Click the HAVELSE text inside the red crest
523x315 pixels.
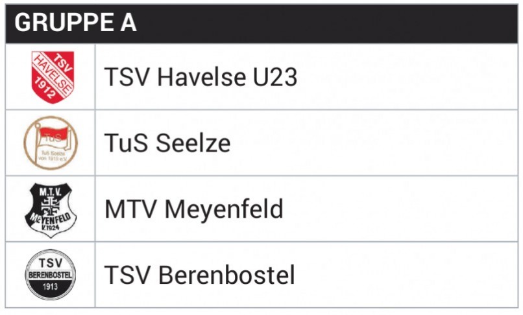(53, 76)
